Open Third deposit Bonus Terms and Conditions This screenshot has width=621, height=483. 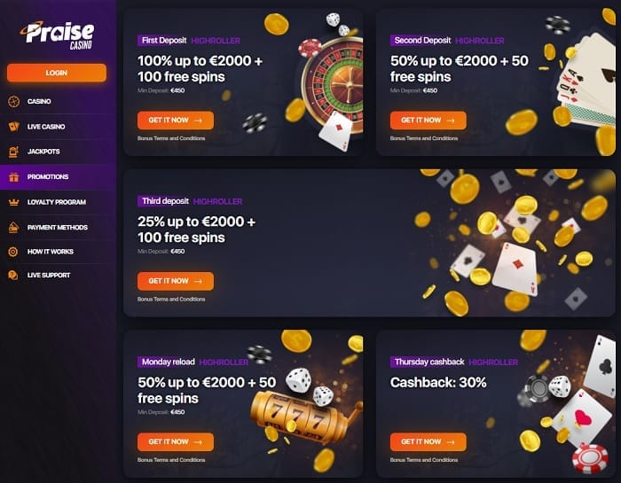click(171, 299)
